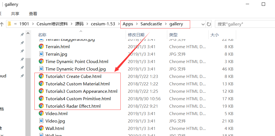This screenshot has height=136, width=275.
Task: Click the 2018/7/22 1:23 date cell
Action: point(143,77)
